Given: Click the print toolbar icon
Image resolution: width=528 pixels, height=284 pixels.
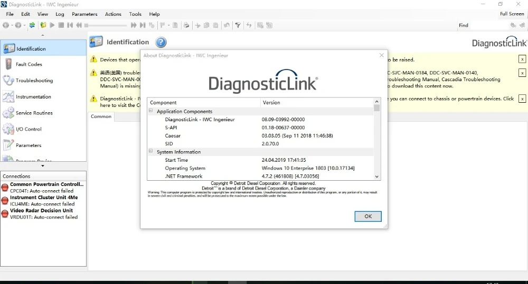Looking at the screenshot, I should (x=186, y=25).
